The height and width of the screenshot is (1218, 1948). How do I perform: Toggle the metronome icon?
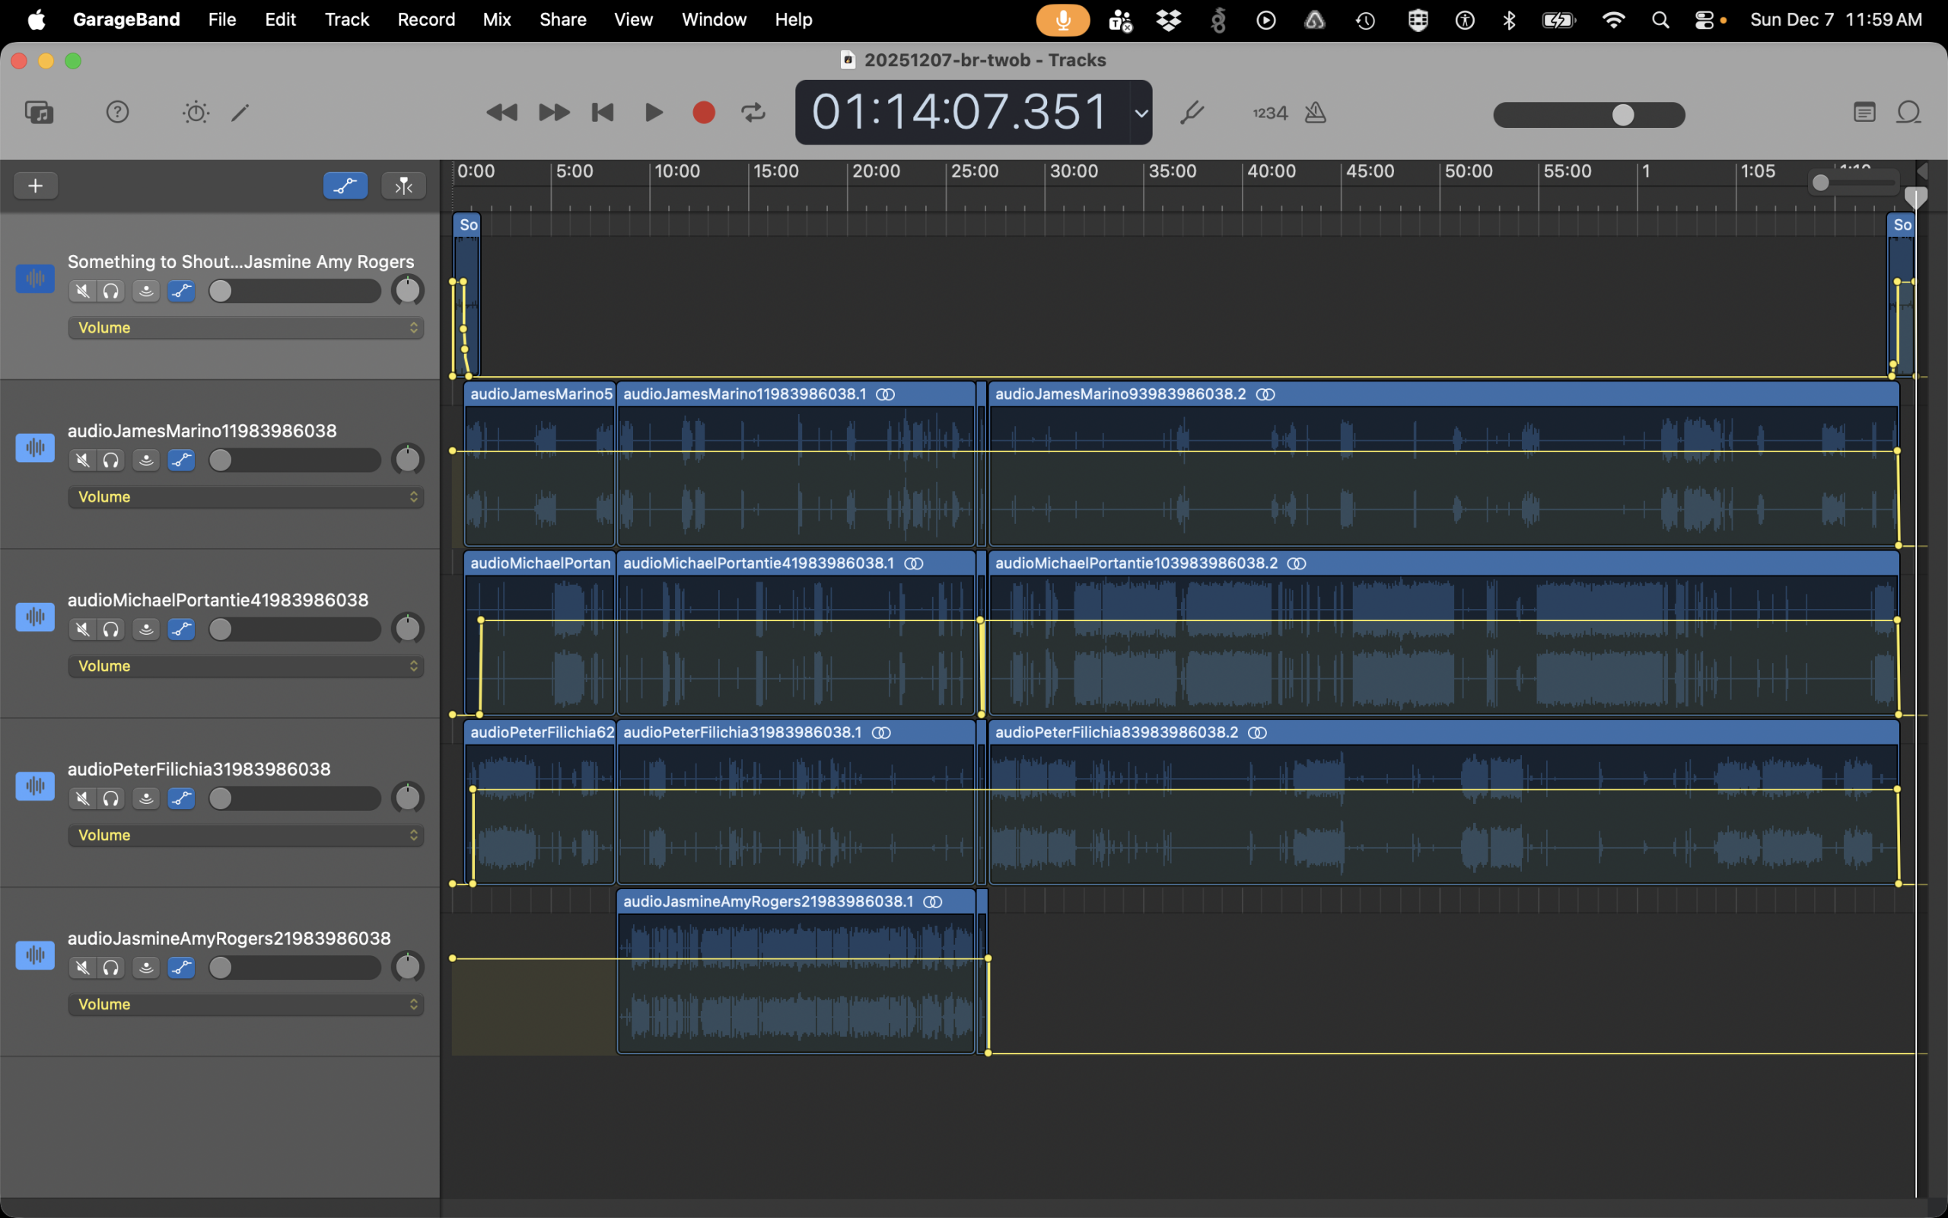(1316, 112)
